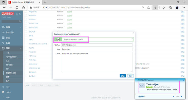Image resolution: width=188 pixels, height=100 pixels.
Task: Click the question mark help icon in the sidebar
Action: click(3, 97)
